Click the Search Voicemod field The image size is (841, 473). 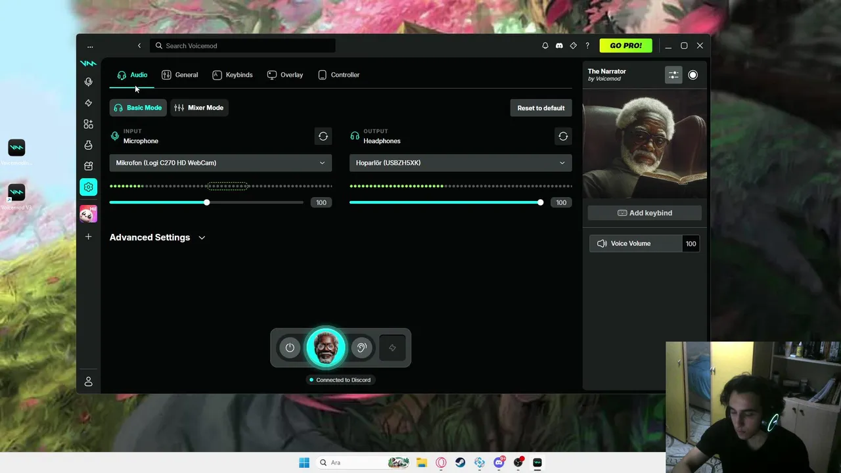(243, 46)
